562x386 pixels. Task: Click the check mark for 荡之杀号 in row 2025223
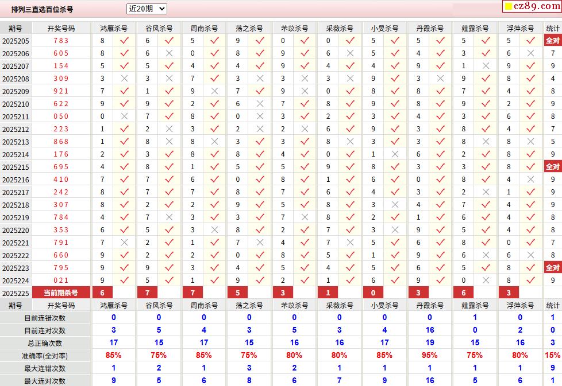(x=260, y=268)
